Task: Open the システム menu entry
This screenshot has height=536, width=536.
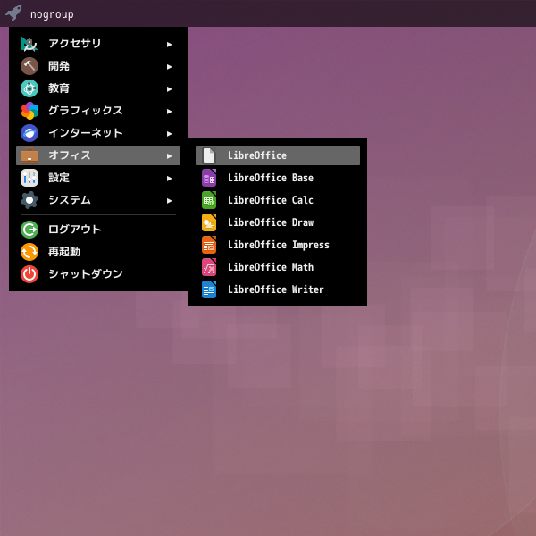Action: [98, 200]
